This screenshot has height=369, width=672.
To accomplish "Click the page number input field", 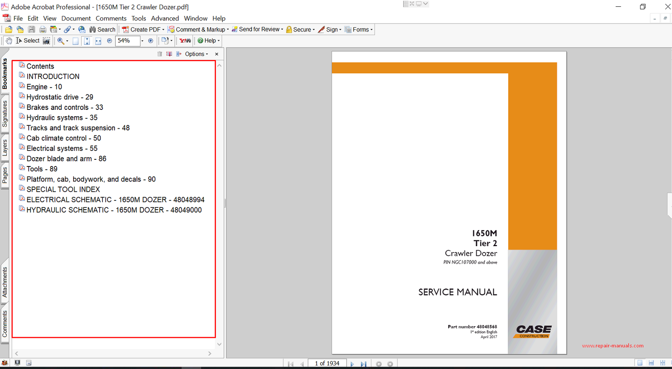I will (327, 363).
